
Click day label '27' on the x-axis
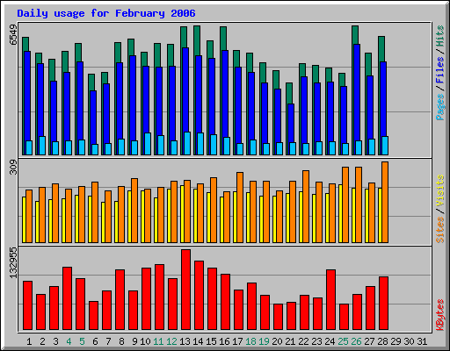[369, 341]
